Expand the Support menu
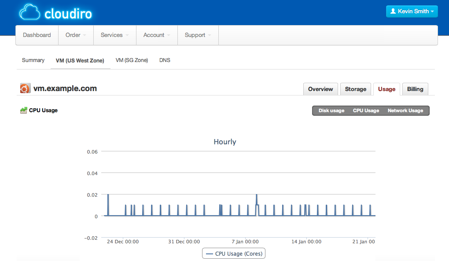Image resolution: width=449 pixels, height=264 pixels. click(198, 35)
